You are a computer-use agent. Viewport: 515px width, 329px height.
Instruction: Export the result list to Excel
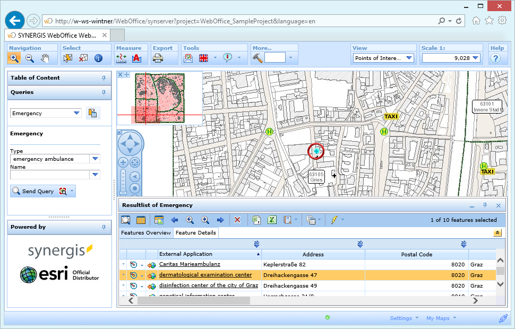point(272,219)
